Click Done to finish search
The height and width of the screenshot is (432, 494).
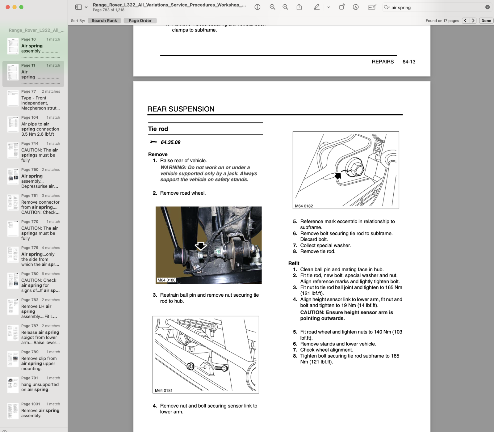pyautogui.click(x=486, y=21)
